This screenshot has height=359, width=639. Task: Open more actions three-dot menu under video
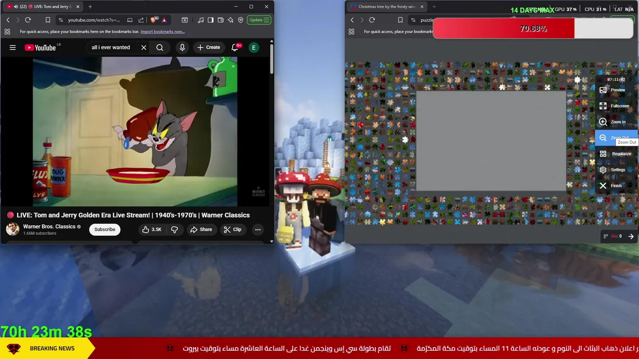[x=258, y=229]
